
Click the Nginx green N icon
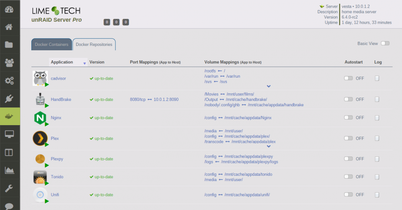tap(40, 118)
